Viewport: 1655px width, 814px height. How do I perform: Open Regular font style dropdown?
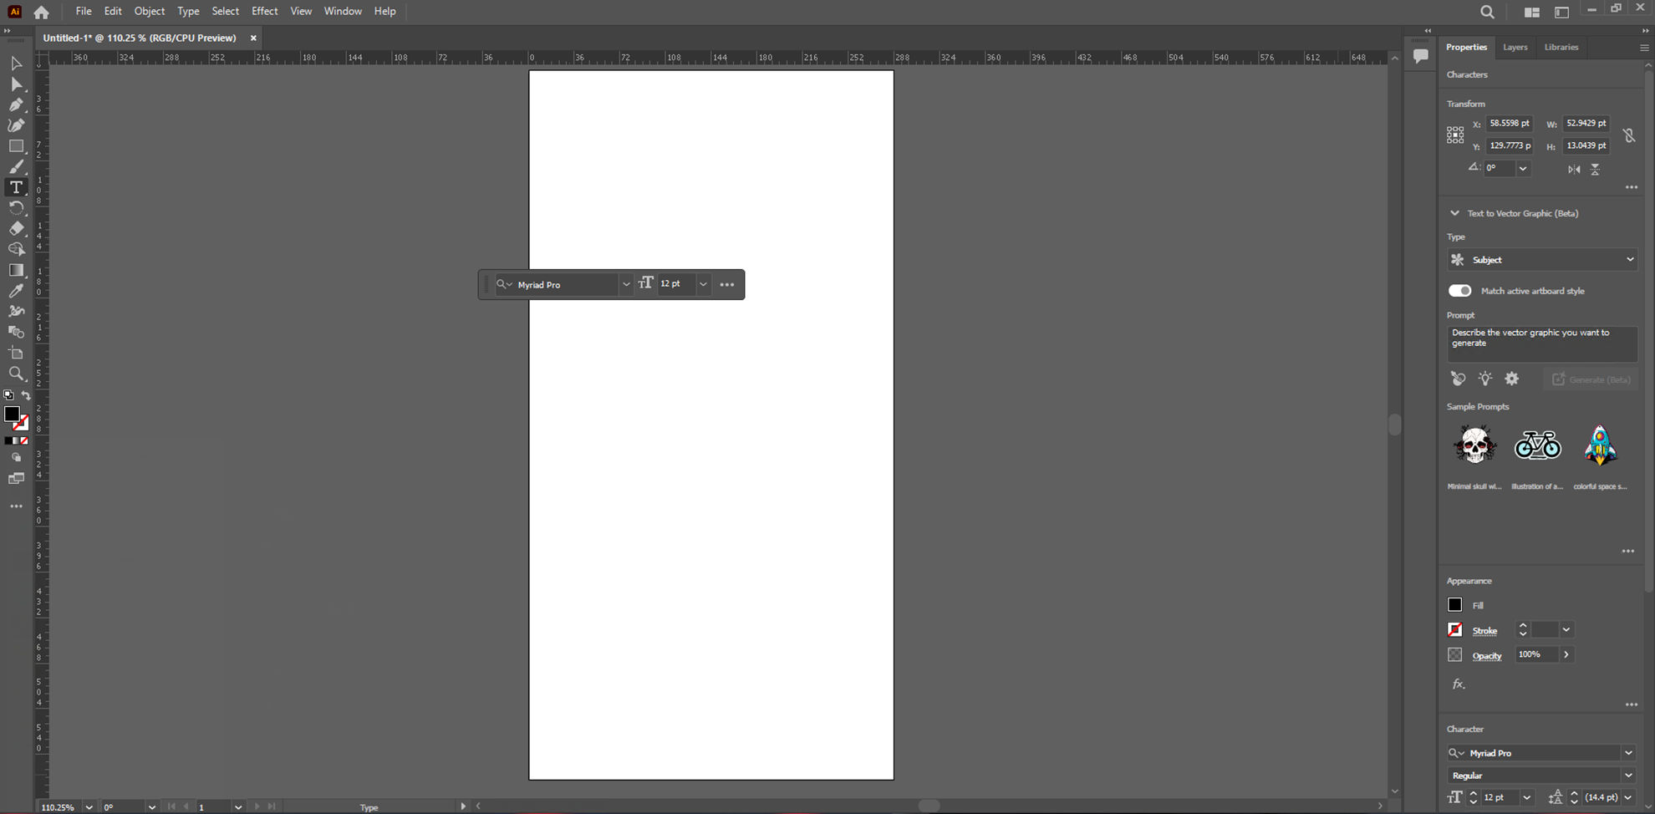point(1628,776)
